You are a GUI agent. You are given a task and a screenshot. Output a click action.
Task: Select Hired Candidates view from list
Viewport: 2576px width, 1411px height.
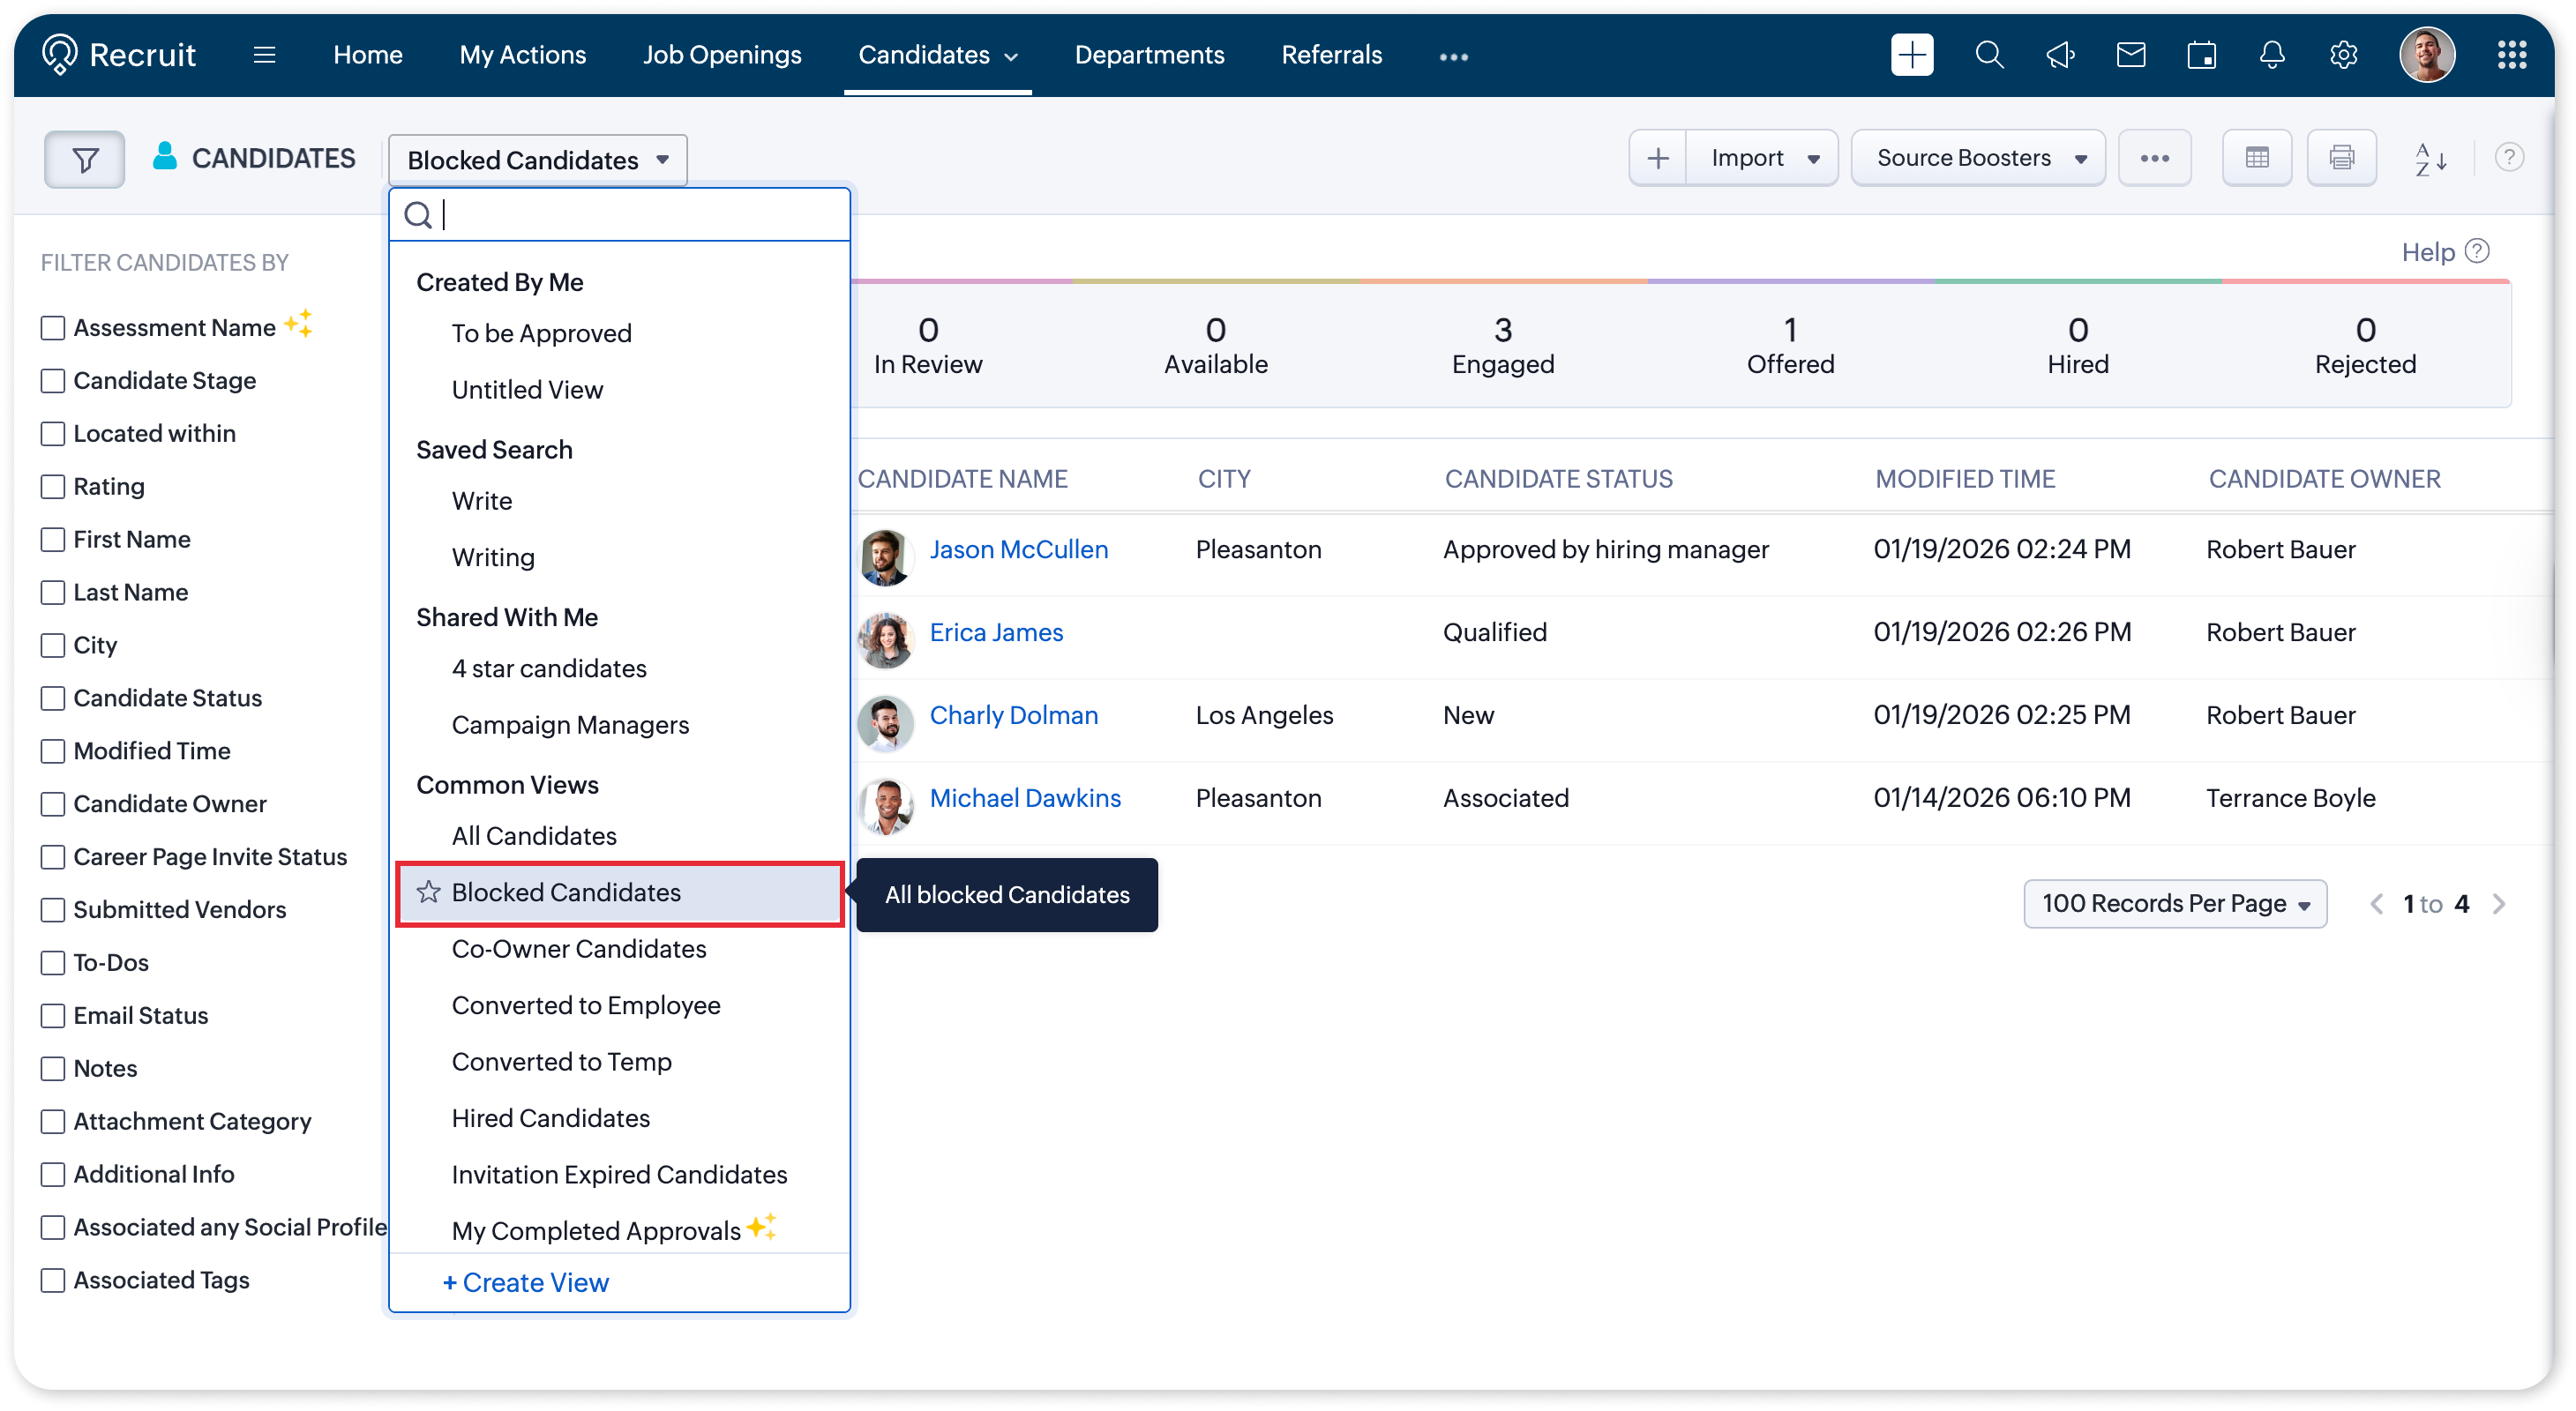pyautogui.click(x=550, y=1118)
